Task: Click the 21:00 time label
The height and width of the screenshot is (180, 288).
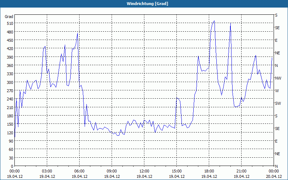Action: [x=241, y=171]
